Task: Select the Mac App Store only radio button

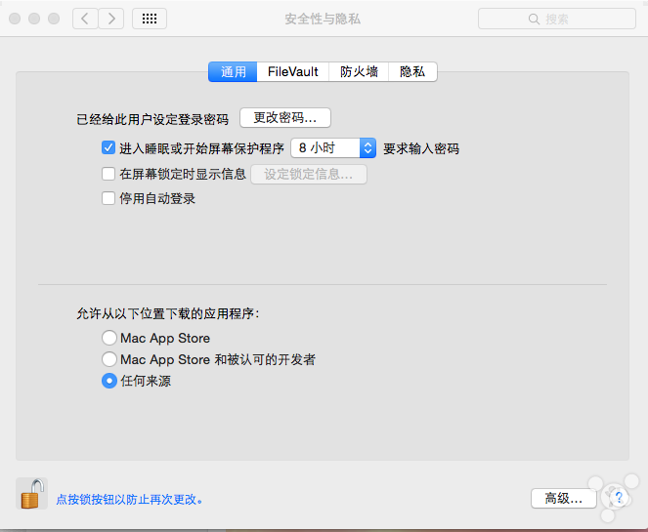Action: (x=109, y=338)
